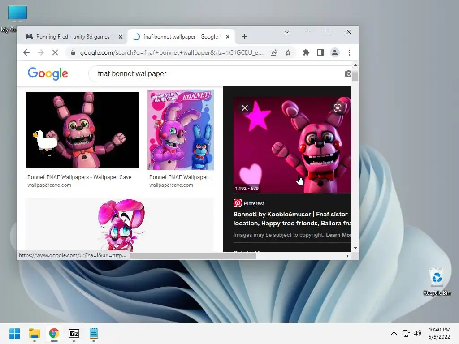
Task: Click the Pinterest source label
Action: pyautogui.click(x=254, y=203)
